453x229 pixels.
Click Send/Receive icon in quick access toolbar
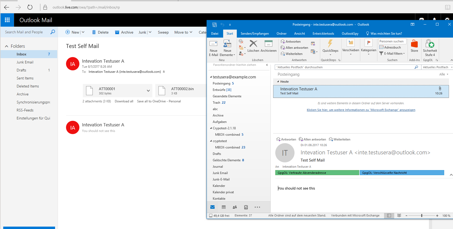215,25
